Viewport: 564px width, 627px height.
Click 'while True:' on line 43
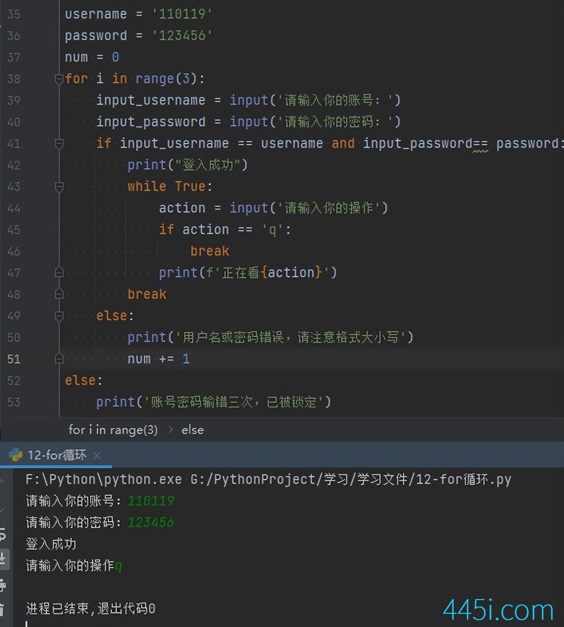(x=170, y=186)
